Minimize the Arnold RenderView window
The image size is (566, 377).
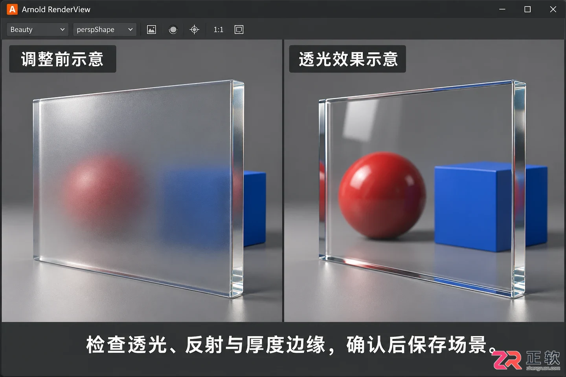(502, 9)
